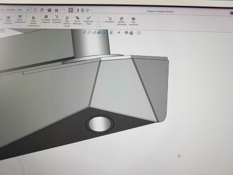Click the Dynamic Annotation Views icon
233x175 pixels.
tap(104, 33)
